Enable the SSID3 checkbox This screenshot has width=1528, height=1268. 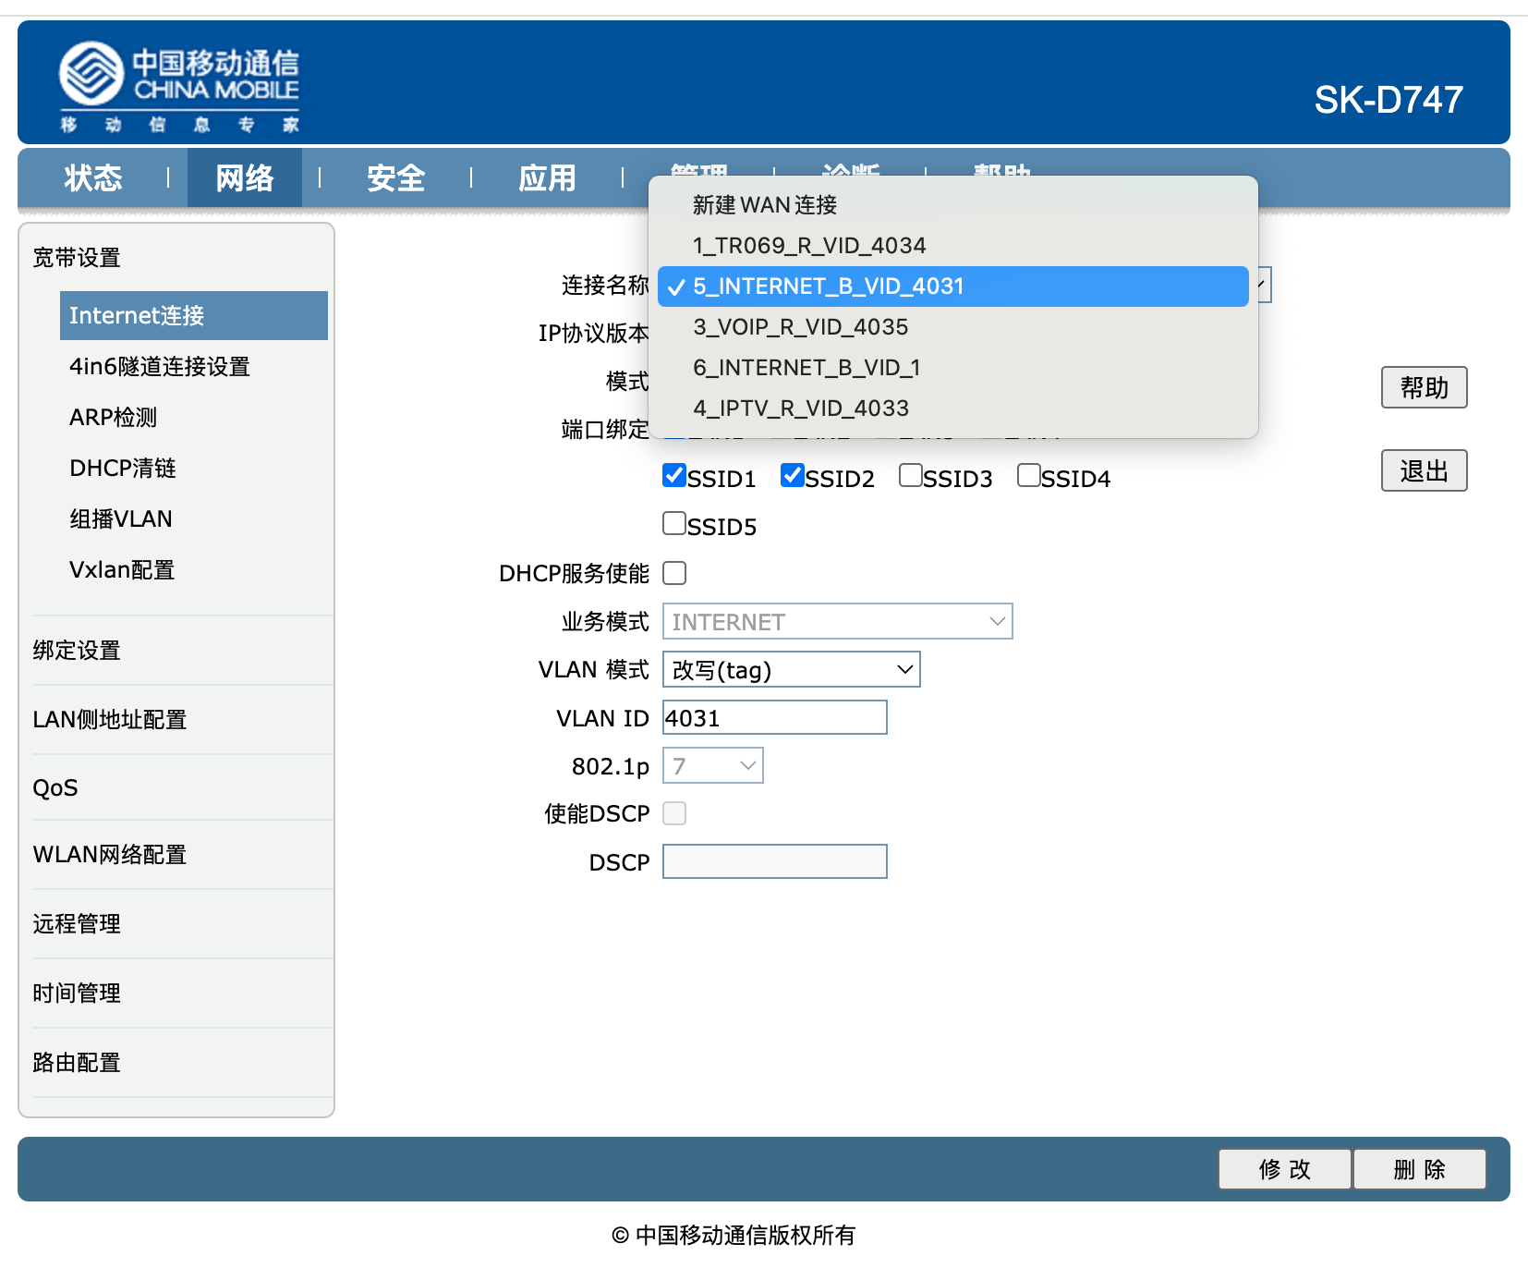tap(911, 476)
